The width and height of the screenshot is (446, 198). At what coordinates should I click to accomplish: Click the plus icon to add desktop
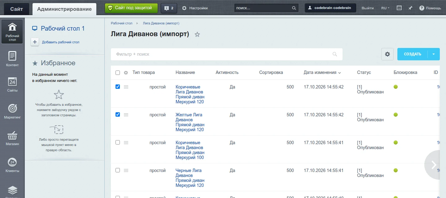[35, 42]
